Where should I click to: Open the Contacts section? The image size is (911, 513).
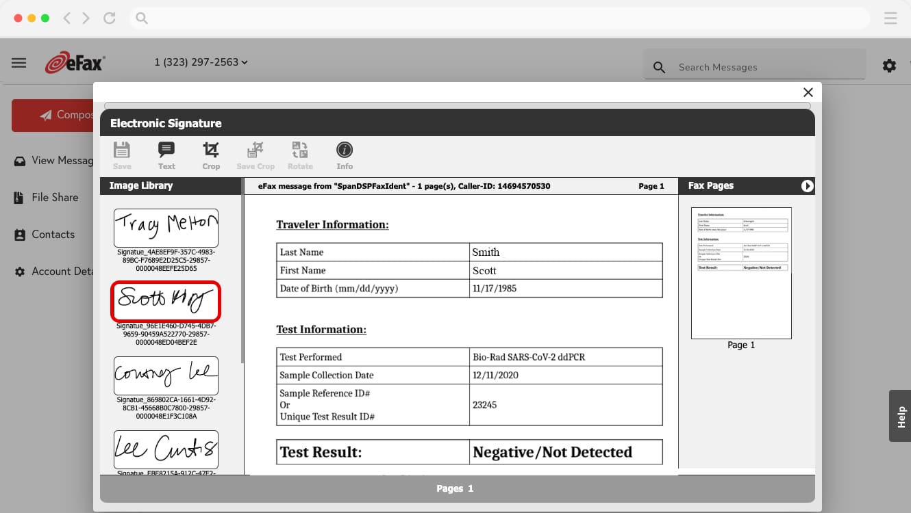(x=53, y=234)
